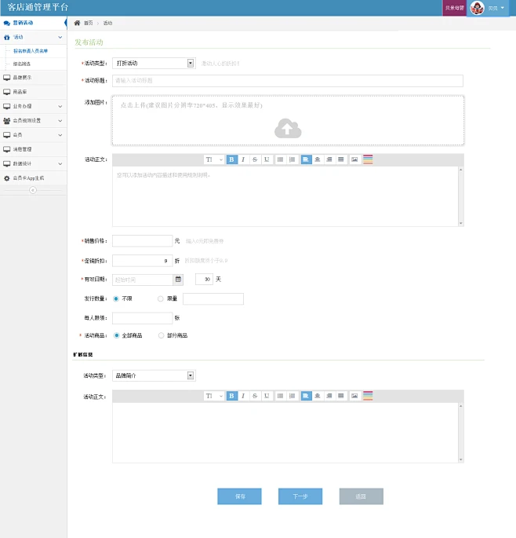Viewport: 516px width, 538px height.
Task: Click the purple store name button in header
Action: pyautogui.click(x=454, y=8)
